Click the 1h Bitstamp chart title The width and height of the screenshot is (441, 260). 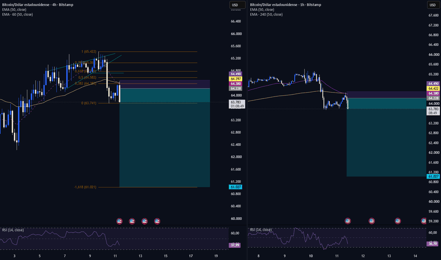pos(285,5)
